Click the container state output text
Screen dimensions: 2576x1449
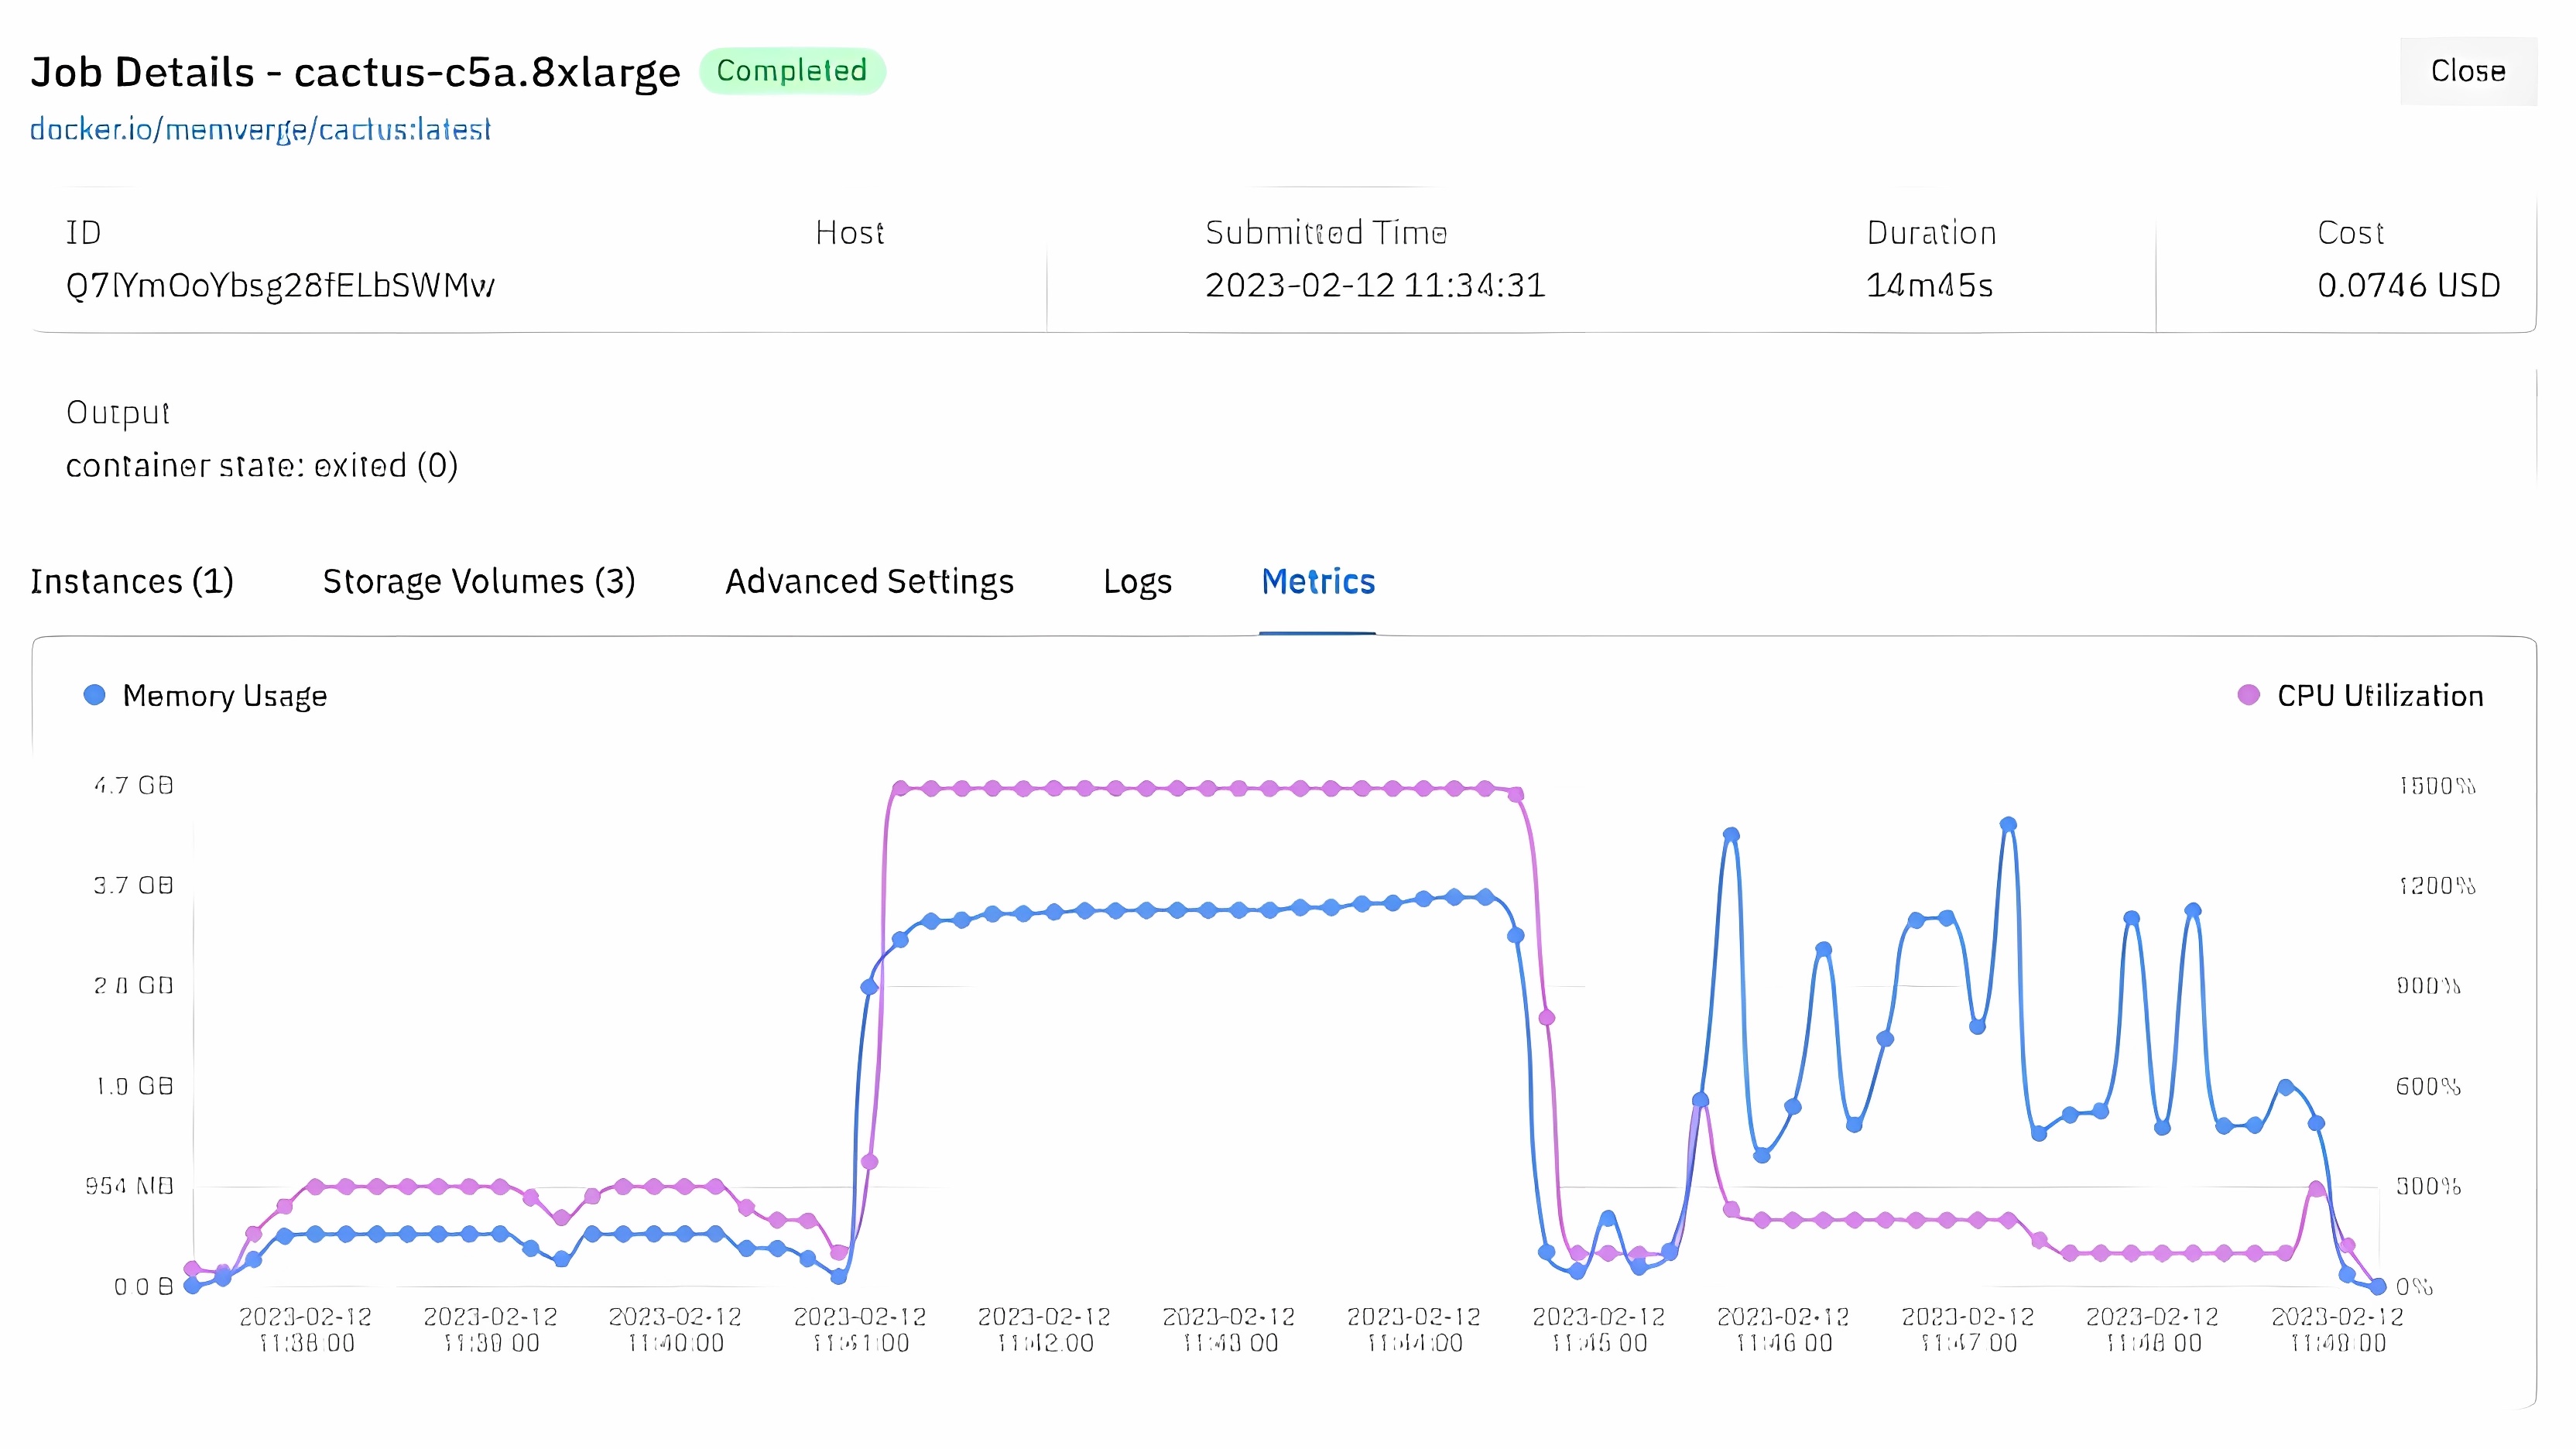coord(261,466)
